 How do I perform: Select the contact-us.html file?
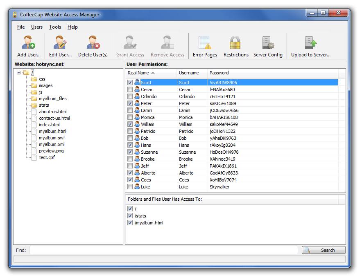(x=54, y=118)
